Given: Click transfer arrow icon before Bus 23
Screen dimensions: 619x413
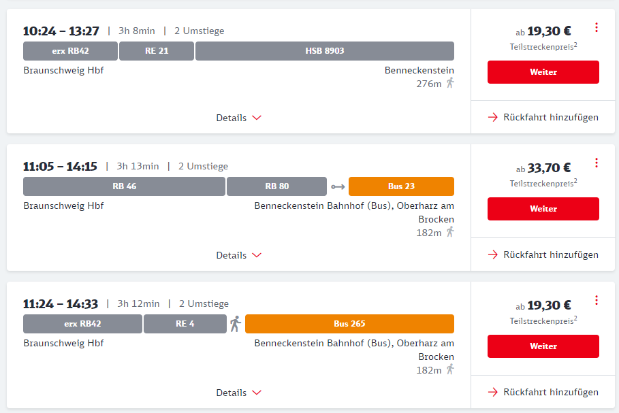Looking at the screenshot, I should pos(338,186).
